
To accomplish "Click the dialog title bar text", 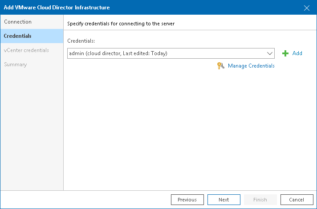I will click(57, 8).
